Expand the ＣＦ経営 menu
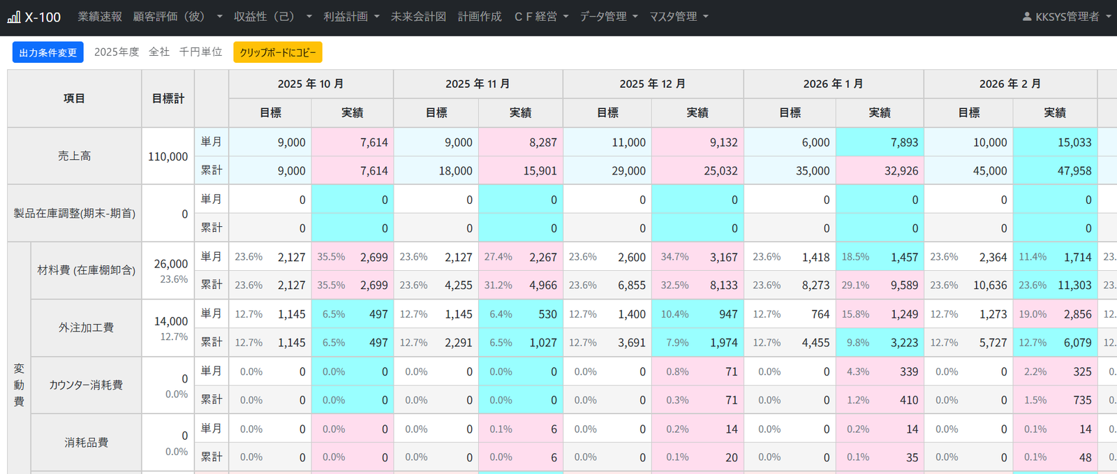1117x474 pixels. pyautogui.click(x=541, y=17)
